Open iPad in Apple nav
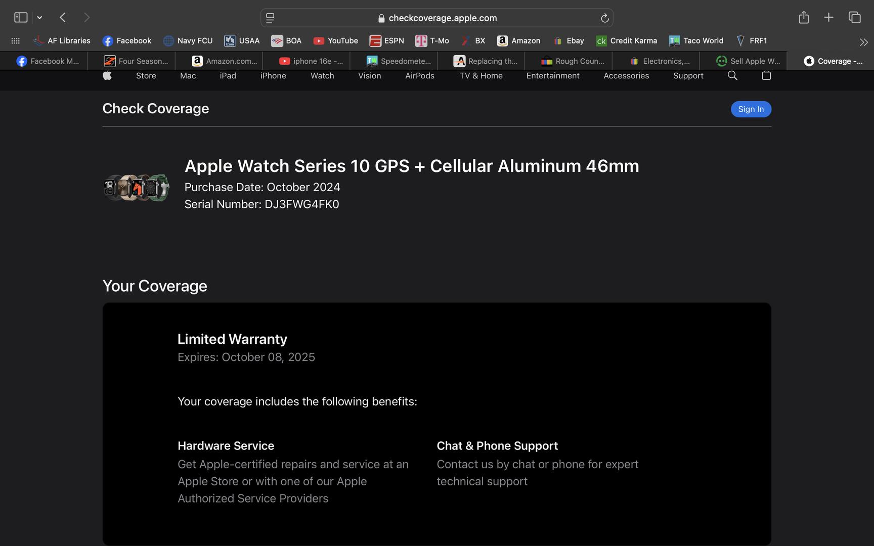 pyautogui.click(x=228, y=76)
